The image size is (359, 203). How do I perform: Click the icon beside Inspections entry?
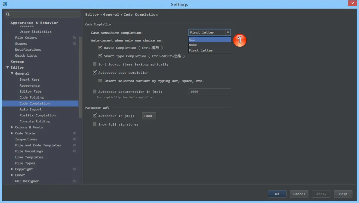pos(74,139)
